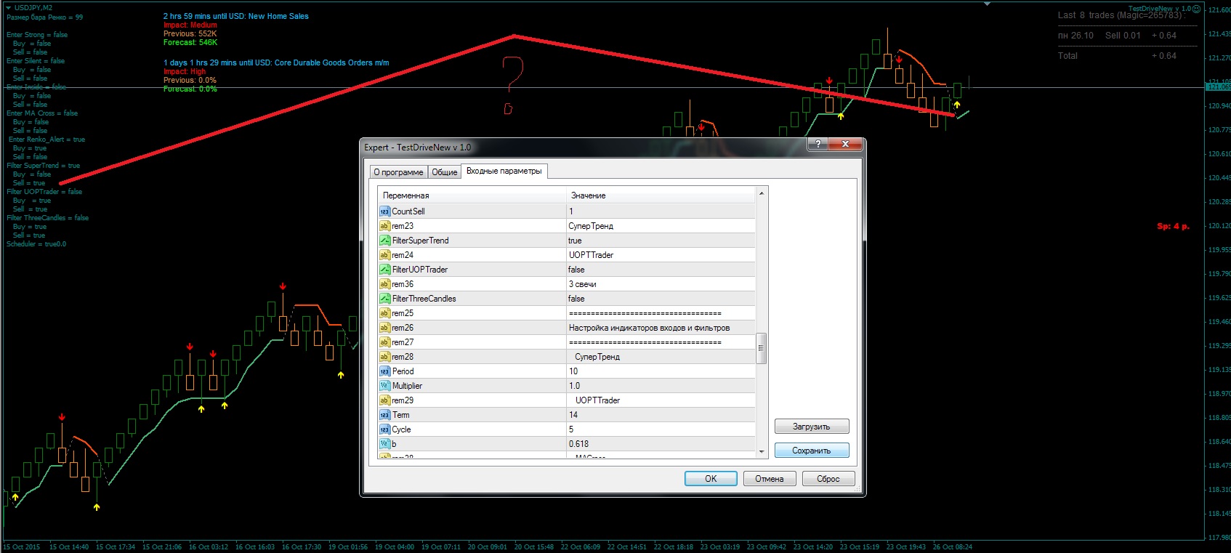Image resolution: width=1231 pixels, height=553 pixels.
Task: Click the string icon beside rem29
Action: (x=384, y=400)
